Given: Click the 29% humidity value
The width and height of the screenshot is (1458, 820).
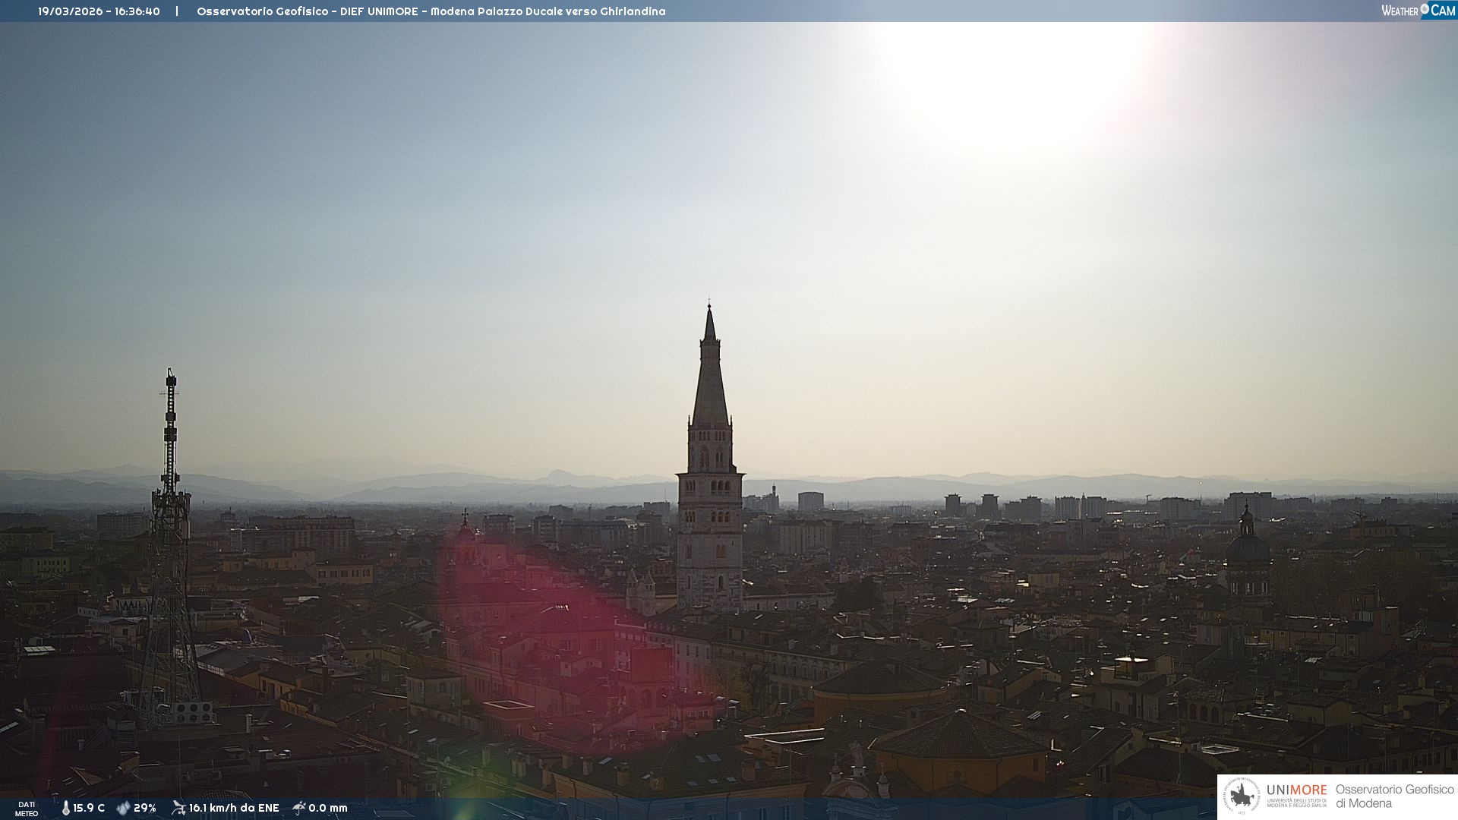Looking at the screenshot, I should 145,808.
